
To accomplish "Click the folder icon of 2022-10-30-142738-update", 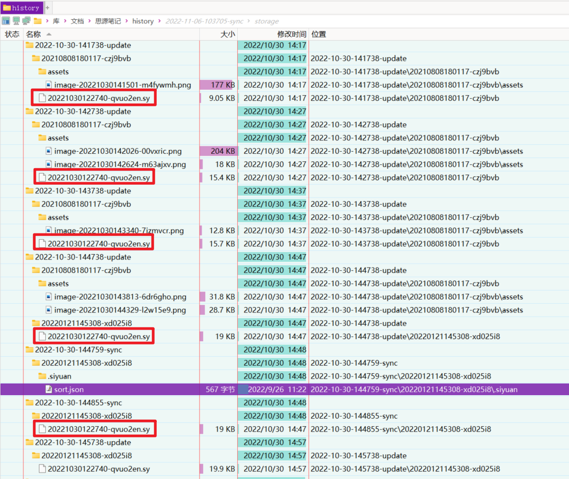I will (x=30, y=111).
